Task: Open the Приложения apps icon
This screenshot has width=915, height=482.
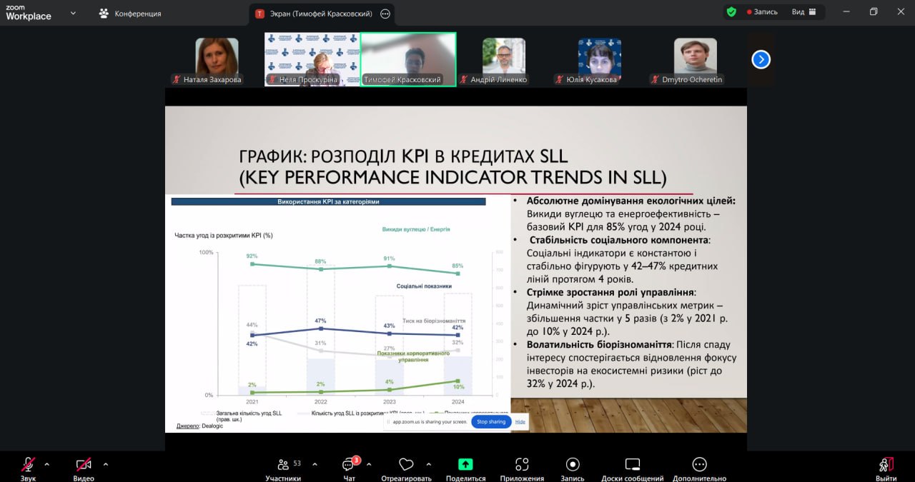Action: [x=522, y=465]
